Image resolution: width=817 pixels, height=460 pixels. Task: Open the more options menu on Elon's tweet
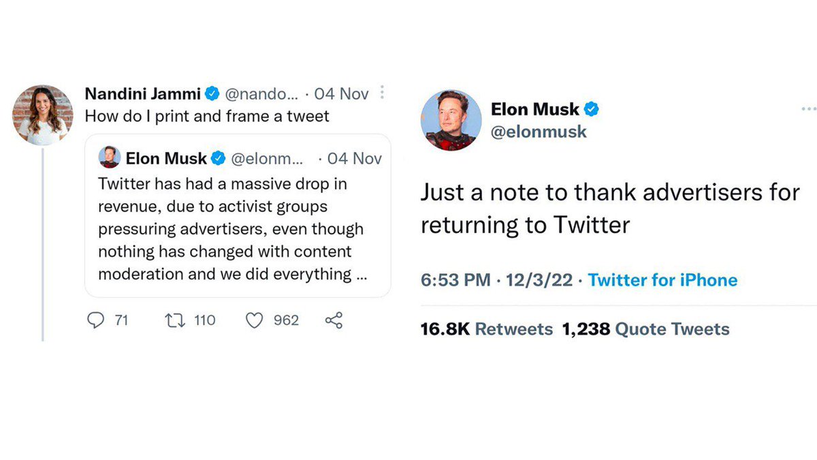(808, 108)
